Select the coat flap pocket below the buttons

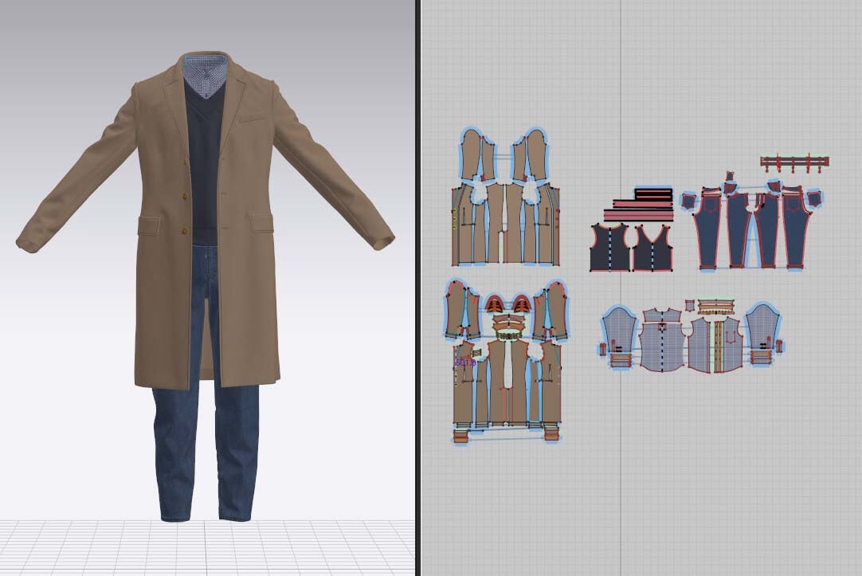point(262,221)
